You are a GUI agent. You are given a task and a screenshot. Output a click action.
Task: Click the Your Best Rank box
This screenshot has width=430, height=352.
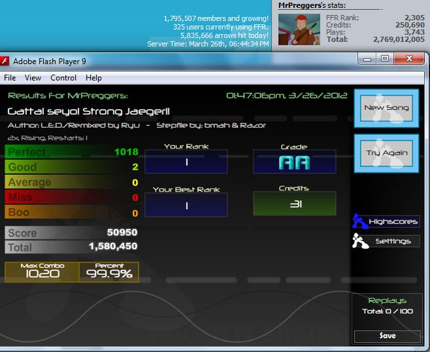tap(187, 205)
